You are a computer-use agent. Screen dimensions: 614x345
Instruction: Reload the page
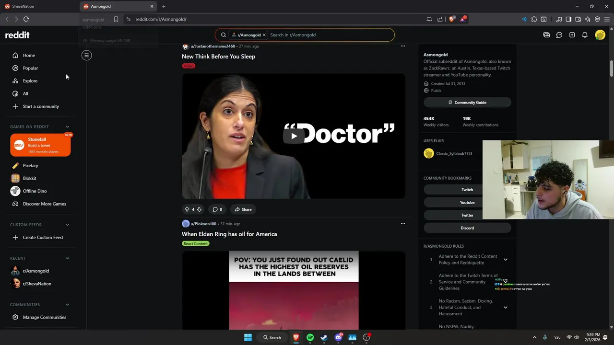click(26, 19)
